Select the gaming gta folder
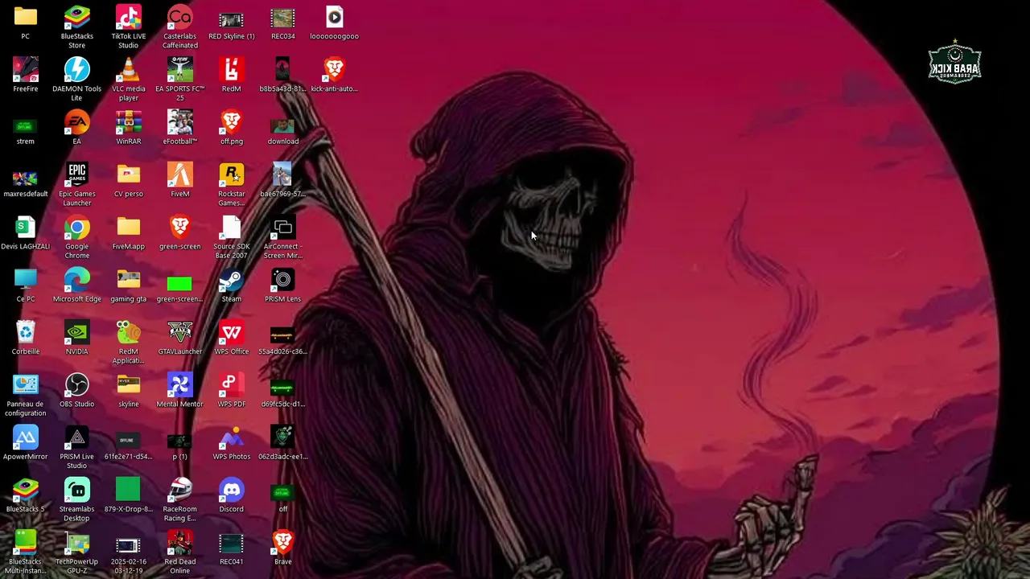1030x579 pixels. coord(128,281)
